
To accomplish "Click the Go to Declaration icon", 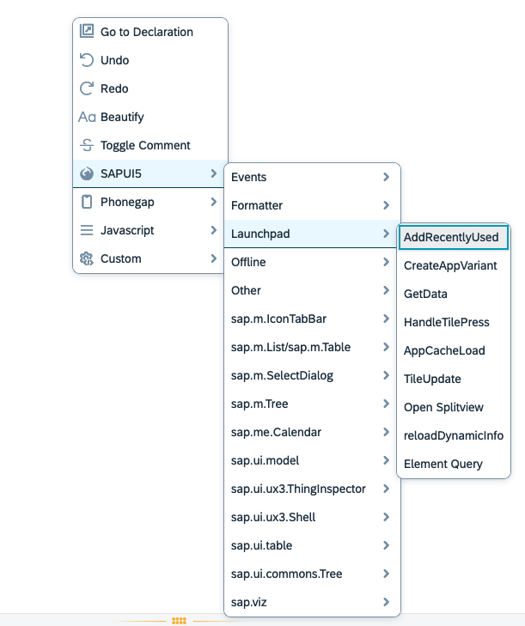I will pyautogui.click(x=87, y=32).
